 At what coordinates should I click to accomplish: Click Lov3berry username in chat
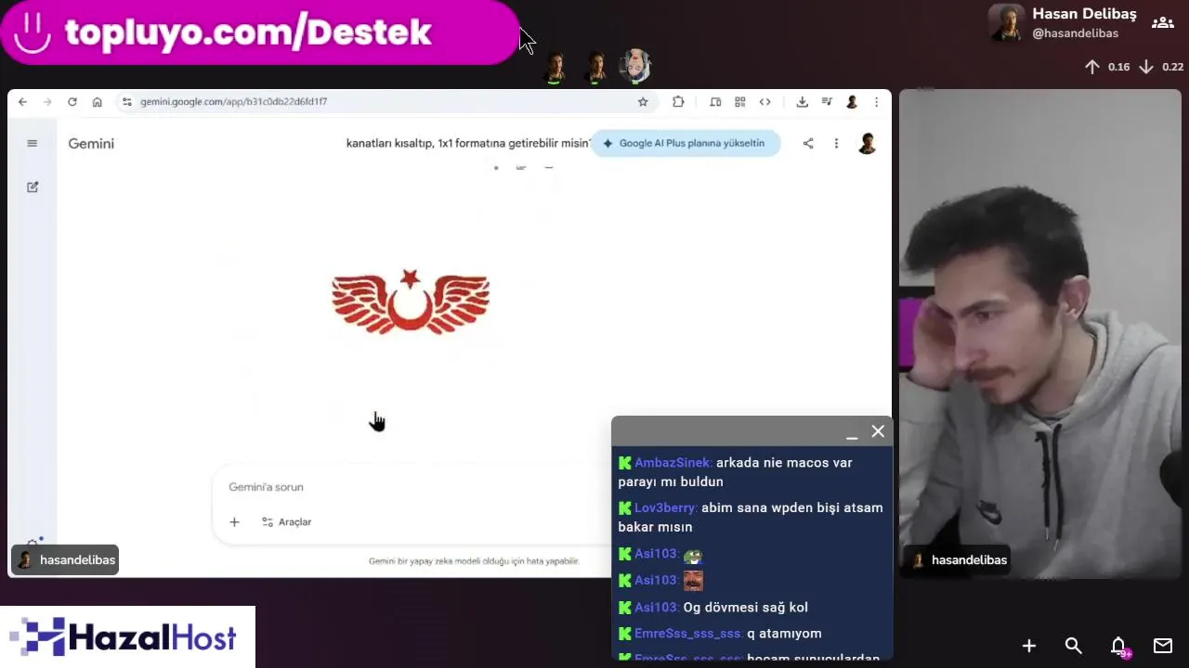665,507
